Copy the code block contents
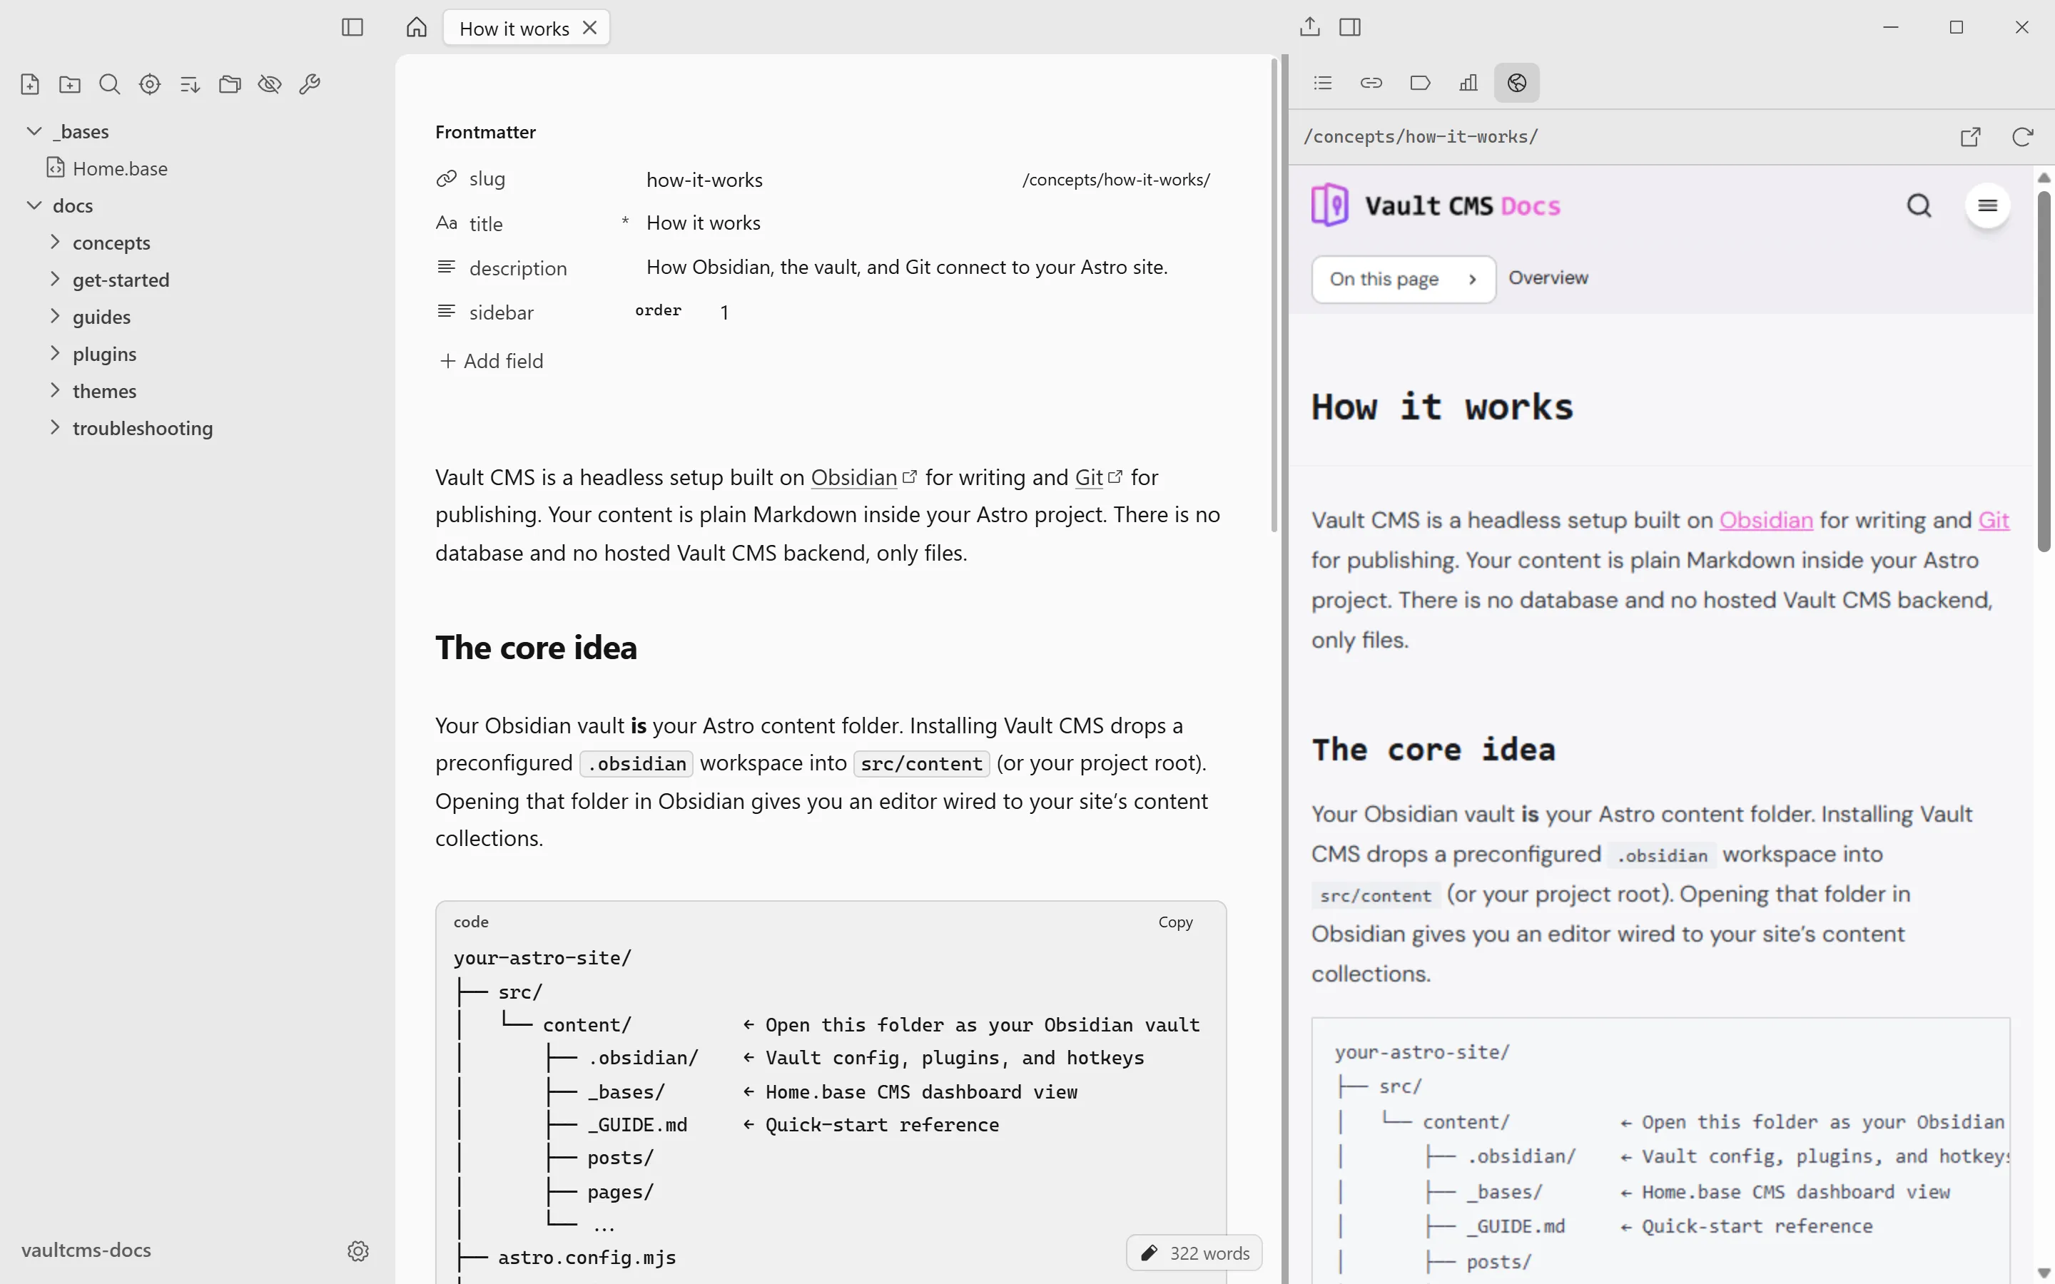Viewport: 2055px width, 1284px height. tap(1175, 922)
